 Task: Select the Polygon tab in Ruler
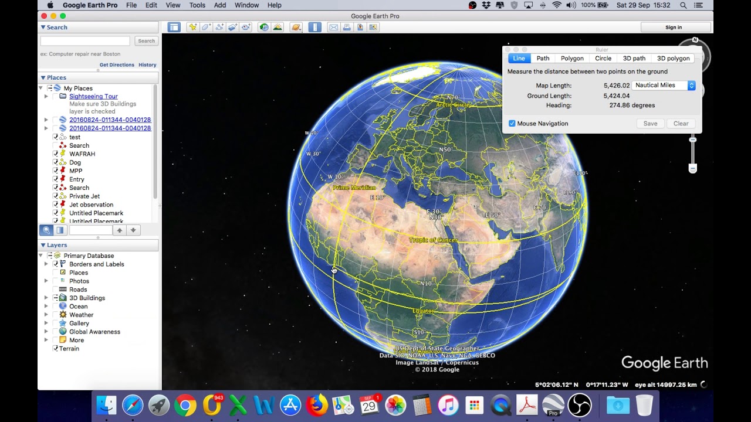coord(572,59)
